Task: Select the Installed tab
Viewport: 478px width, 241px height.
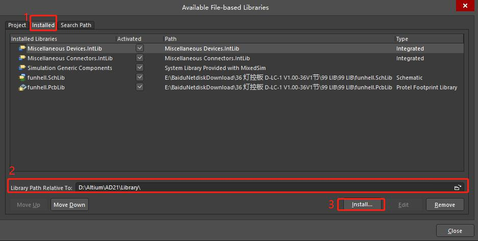Action: click(x=43, y=25)
